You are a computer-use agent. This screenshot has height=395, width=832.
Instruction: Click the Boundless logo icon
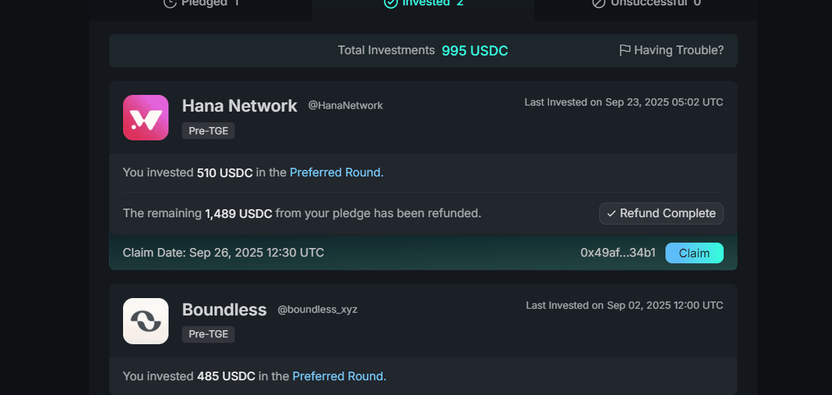coord(146,321)
